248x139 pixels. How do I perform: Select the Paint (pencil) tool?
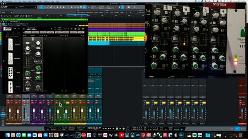[54, 7]
